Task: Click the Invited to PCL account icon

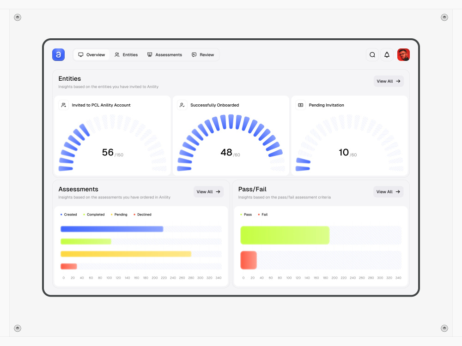Action: (x=64, y=105)
